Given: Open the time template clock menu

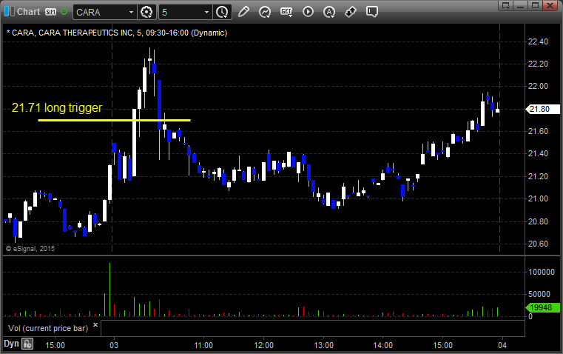Looking at the screenshot, I should (222, 12).
